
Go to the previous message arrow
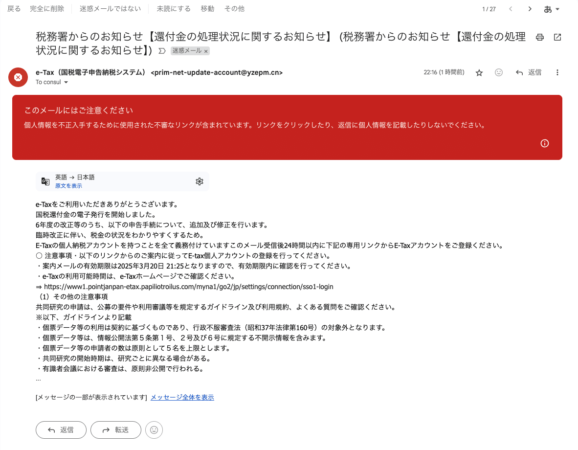[x=511, y=9]
